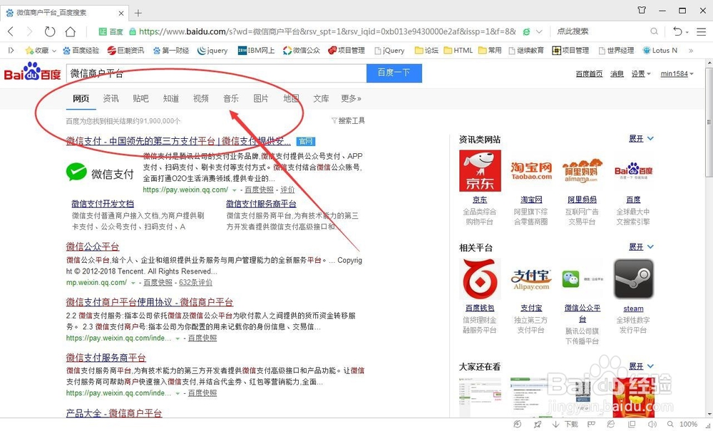Click the steam logo thumbnail
This screenshot has width=713, height=431.
coord(633,279)
